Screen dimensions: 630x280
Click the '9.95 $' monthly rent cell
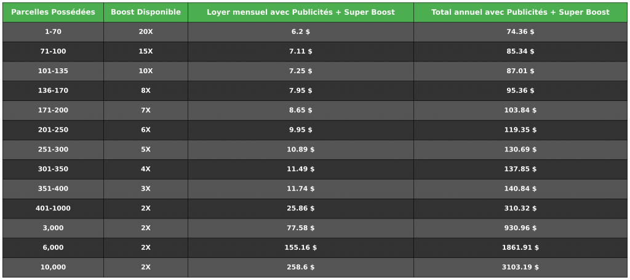point(301,130)
